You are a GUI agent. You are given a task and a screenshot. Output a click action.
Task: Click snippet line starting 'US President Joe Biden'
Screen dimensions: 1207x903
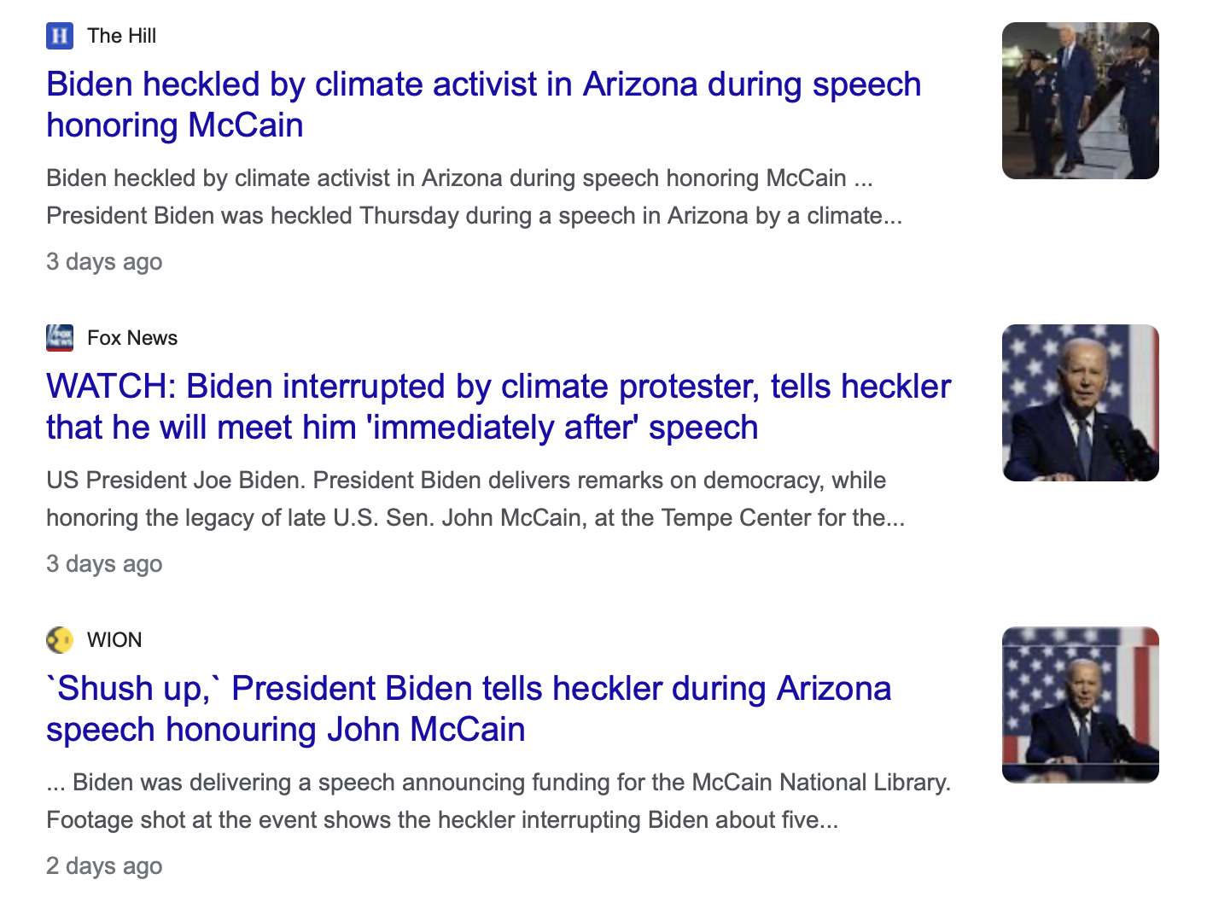pos(465,481)
